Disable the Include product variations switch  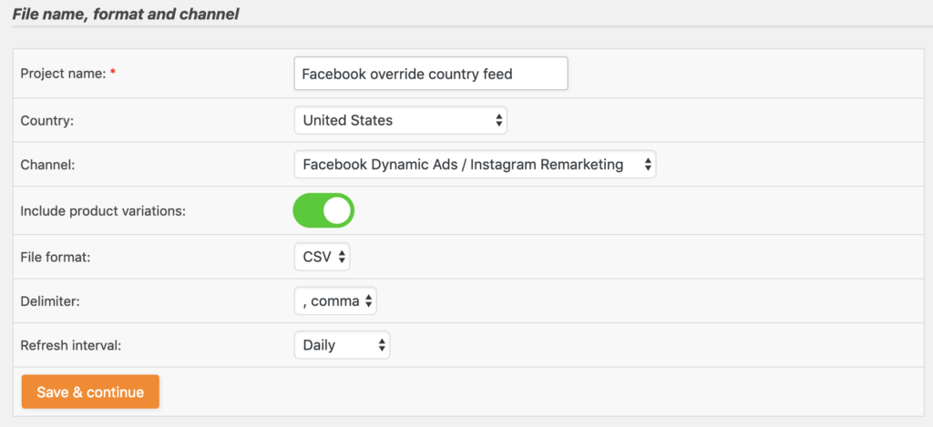pos(323,210)
